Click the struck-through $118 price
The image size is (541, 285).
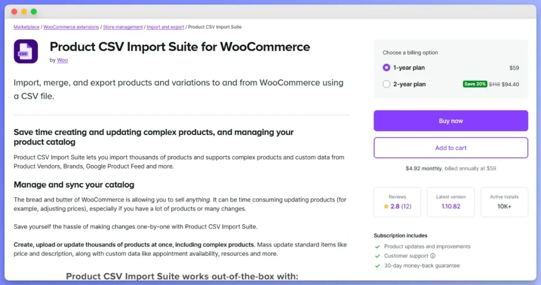(x=494, y=84)
